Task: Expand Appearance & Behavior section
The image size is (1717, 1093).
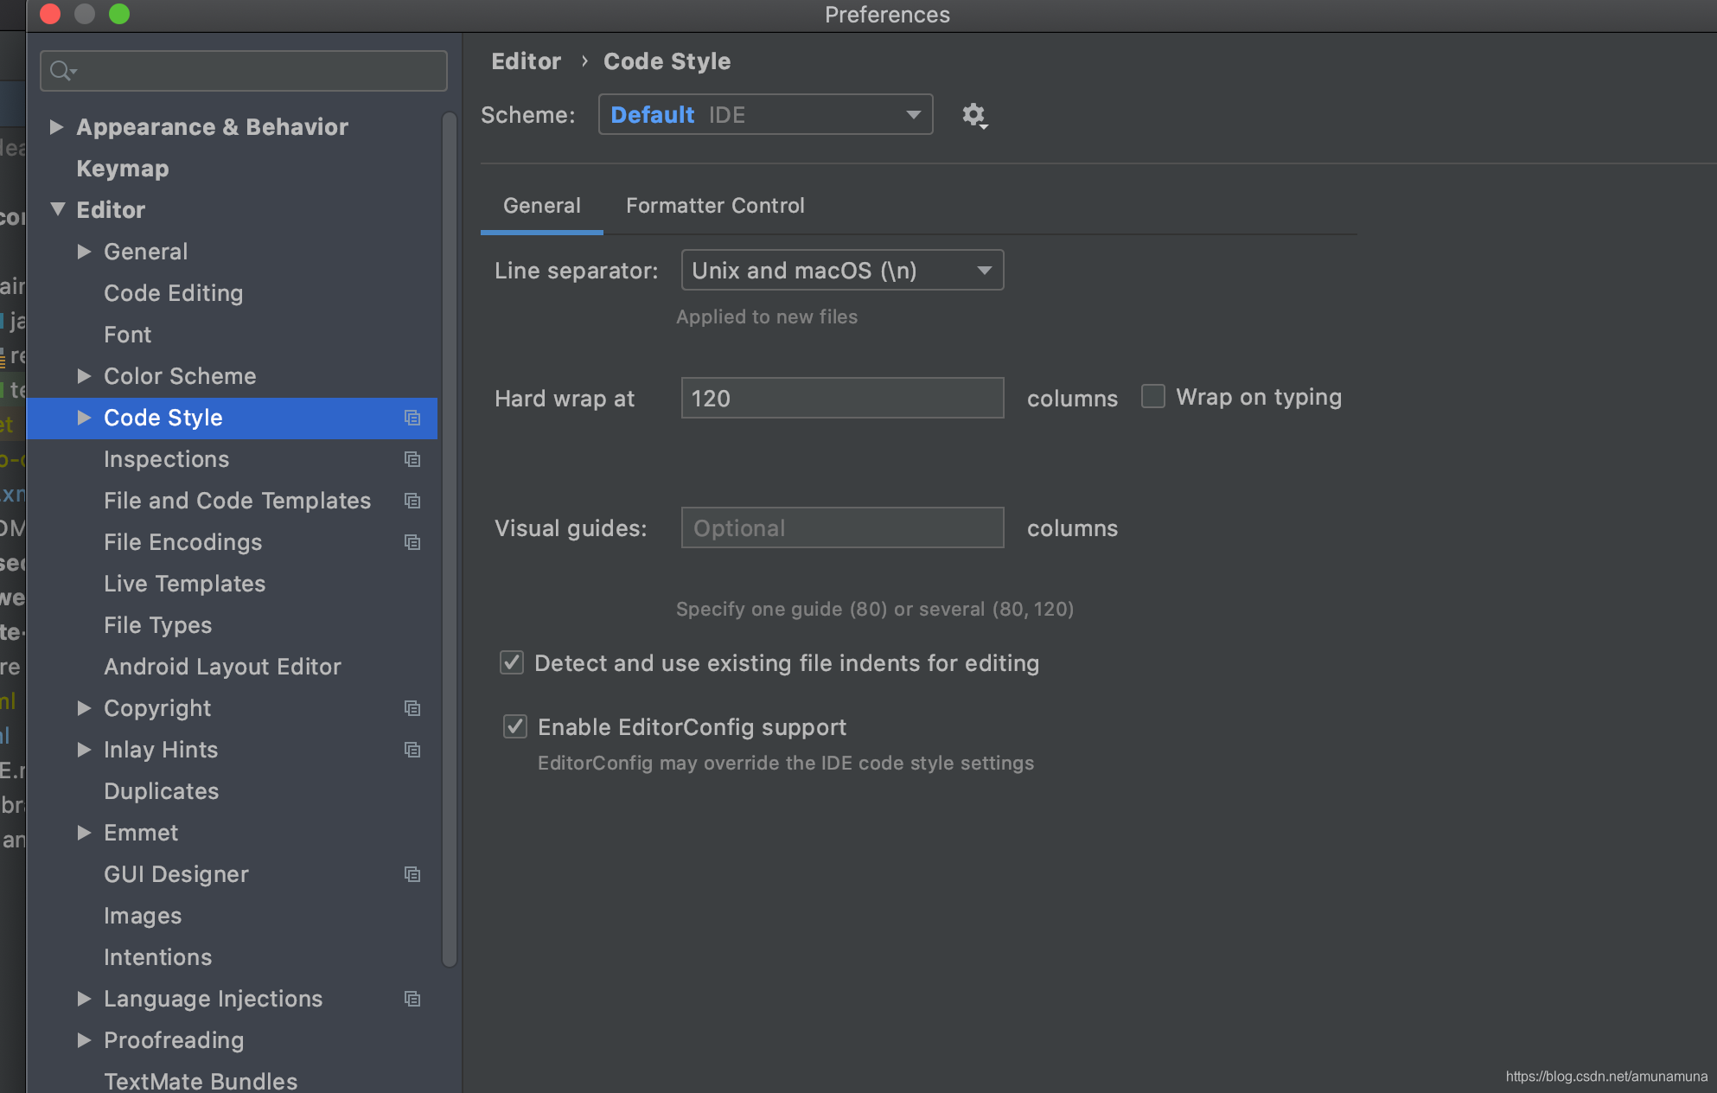Action: click(x=56, y=127)
